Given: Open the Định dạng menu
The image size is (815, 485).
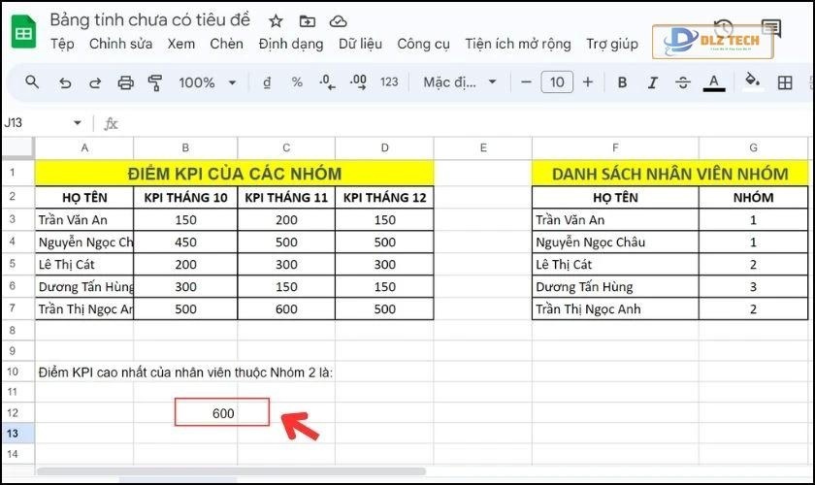Looking at the screenshot, I should click(292, 44).
